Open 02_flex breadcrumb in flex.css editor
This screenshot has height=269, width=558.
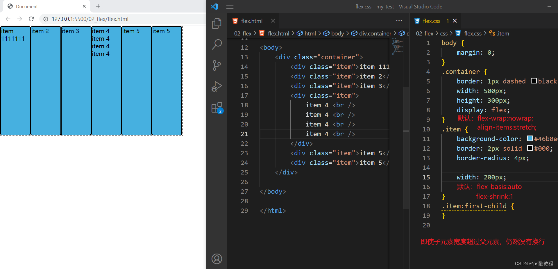pyautogui.click(x=425, y=33)
